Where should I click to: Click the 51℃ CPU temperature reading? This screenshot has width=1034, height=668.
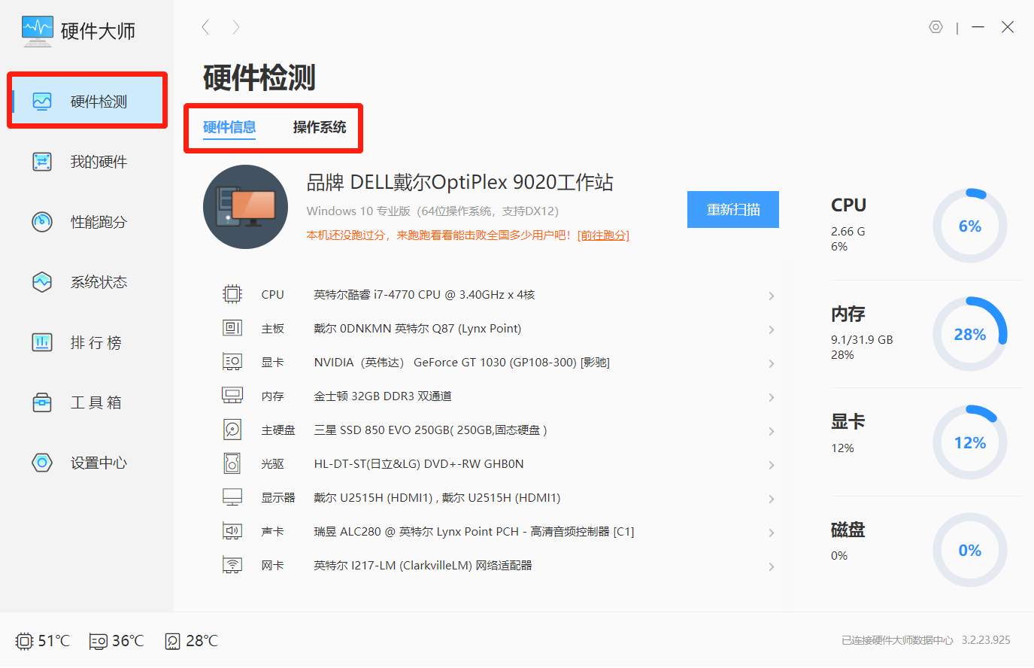click(x=54, y=641)
